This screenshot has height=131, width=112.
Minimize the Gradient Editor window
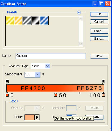coord(95,4)
